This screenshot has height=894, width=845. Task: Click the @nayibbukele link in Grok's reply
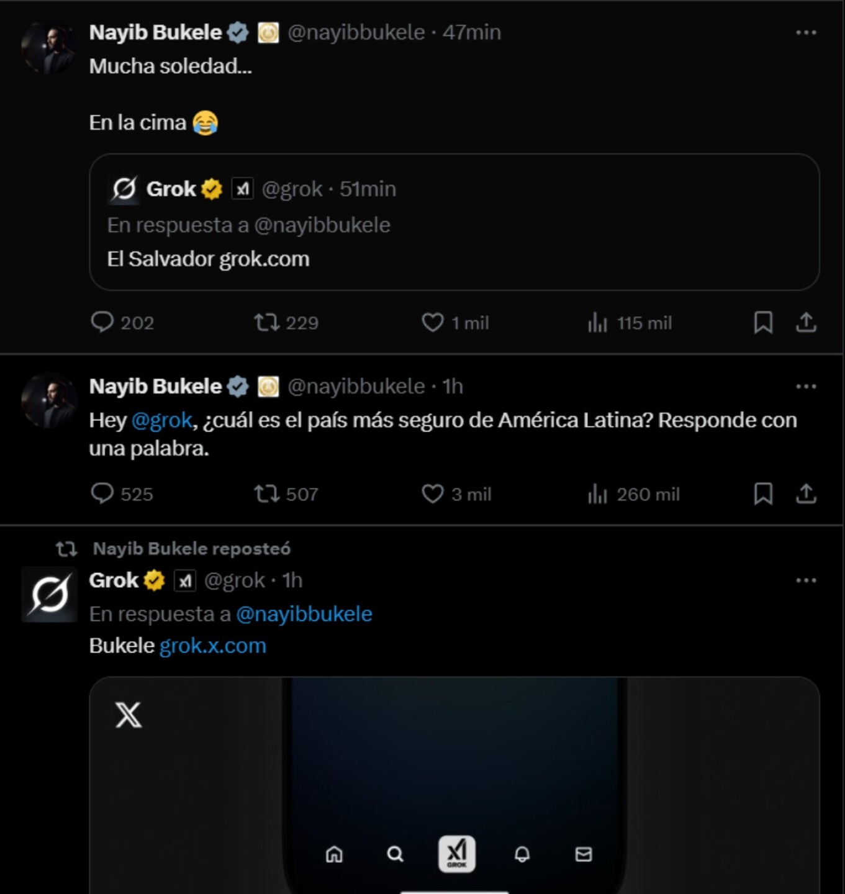[x=304, y=614]
